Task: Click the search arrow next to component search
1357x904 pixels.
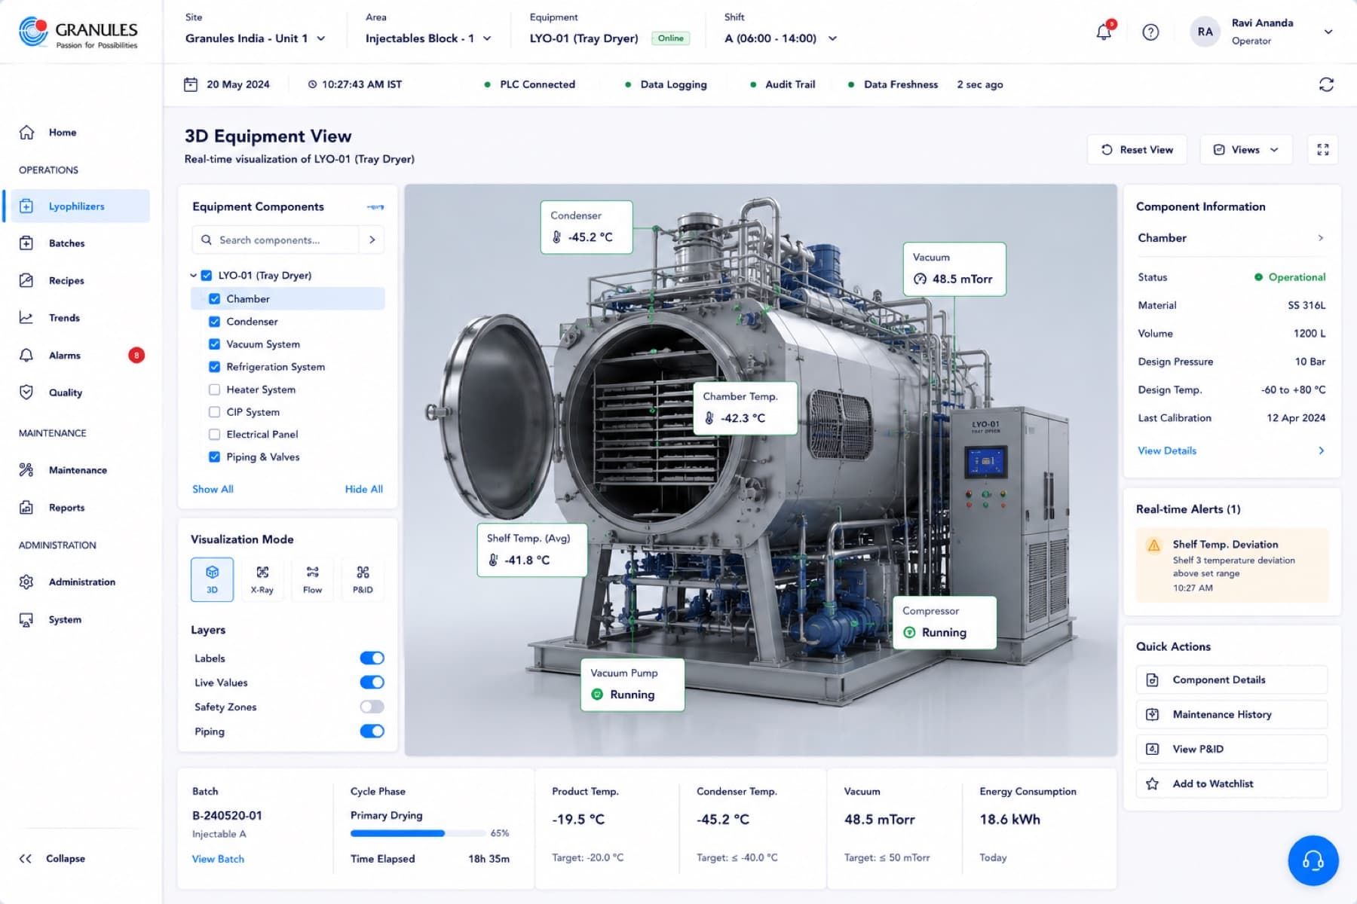Action: 372,240
